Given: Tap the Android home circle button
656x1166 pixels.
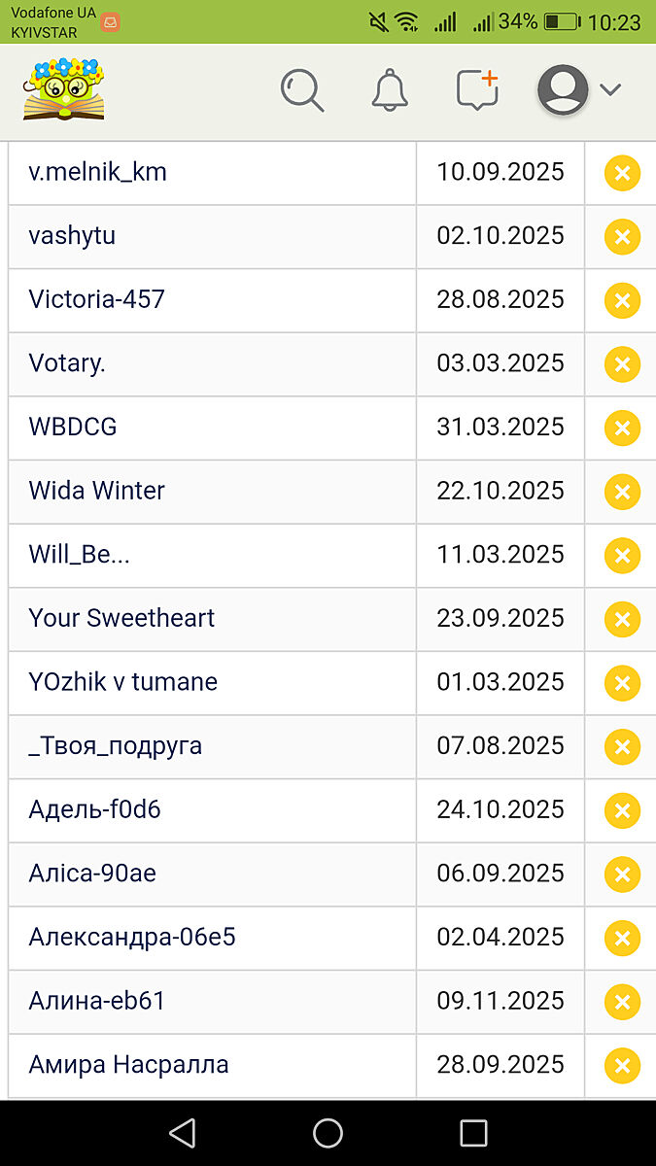Looking at the screenshot, I should click(328, 1133).
